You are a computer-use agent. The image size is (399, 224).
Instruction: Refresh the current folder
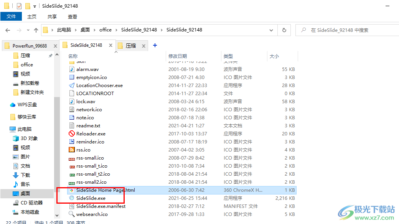284,30
